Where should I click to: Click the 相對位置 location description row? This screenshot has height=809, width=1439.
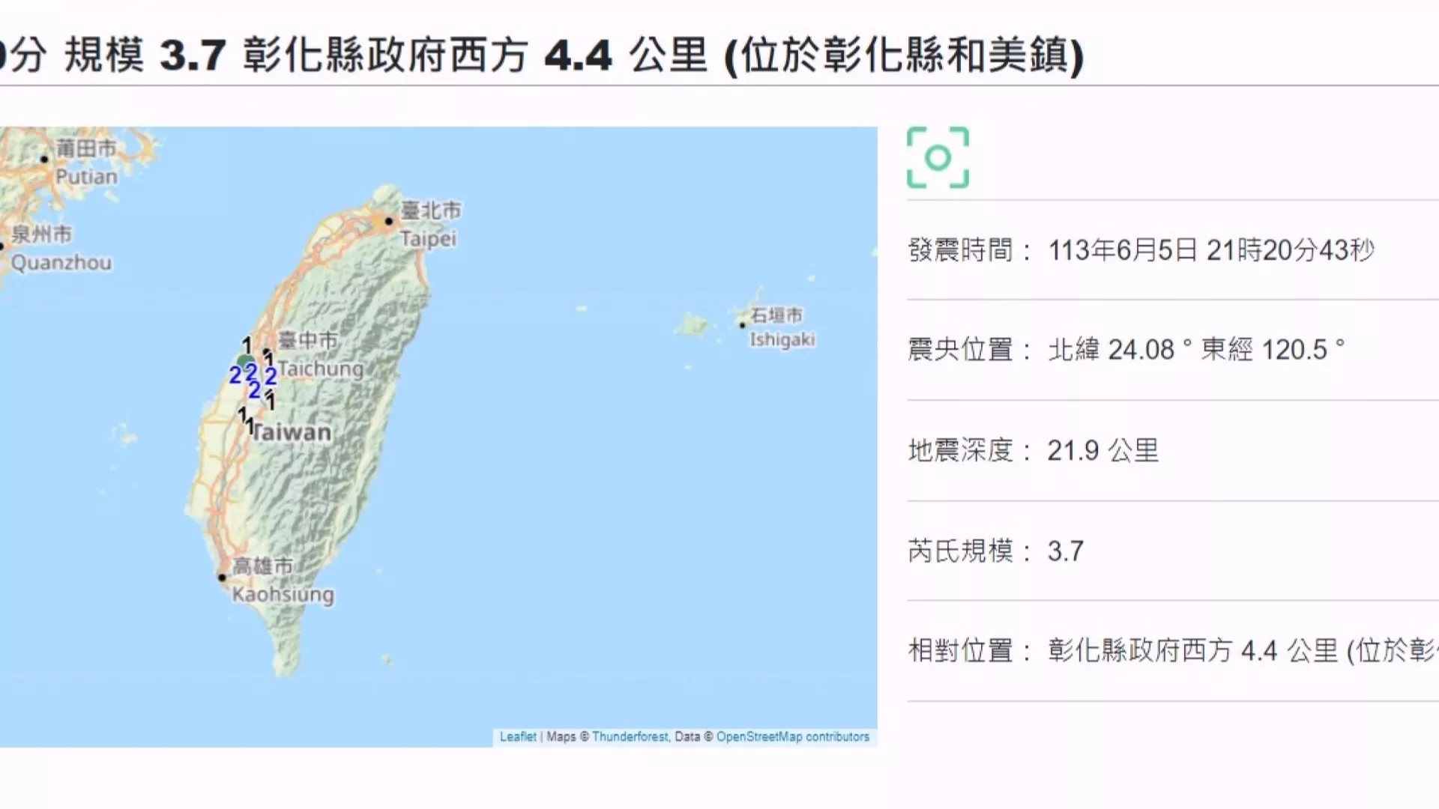pyautogui.click(x=1169, y=650)
